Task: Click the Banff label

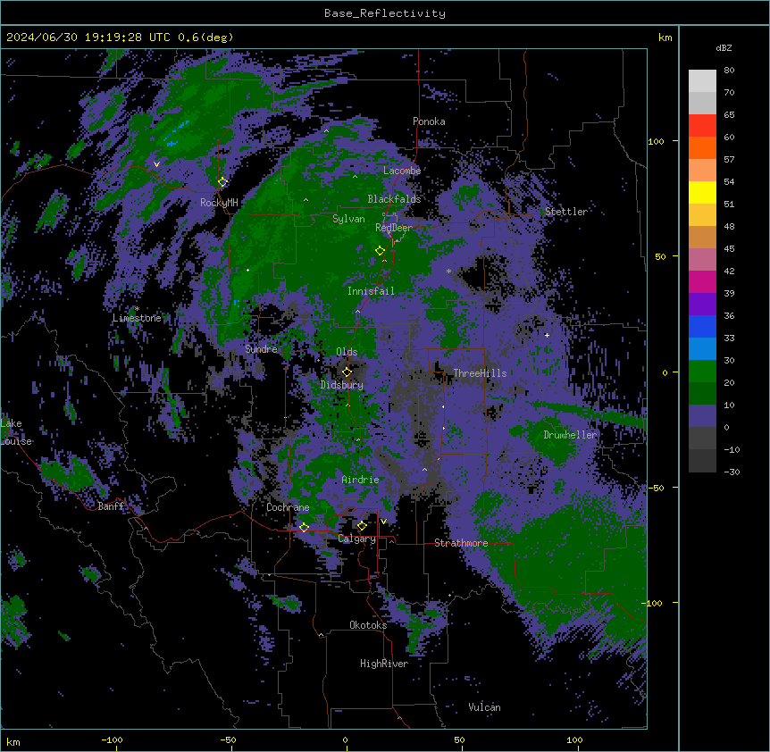Action: click(x=111, y=506)
